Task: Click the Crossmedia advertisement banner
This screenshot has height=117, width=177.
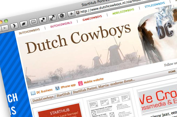Action: coord(158,101)
